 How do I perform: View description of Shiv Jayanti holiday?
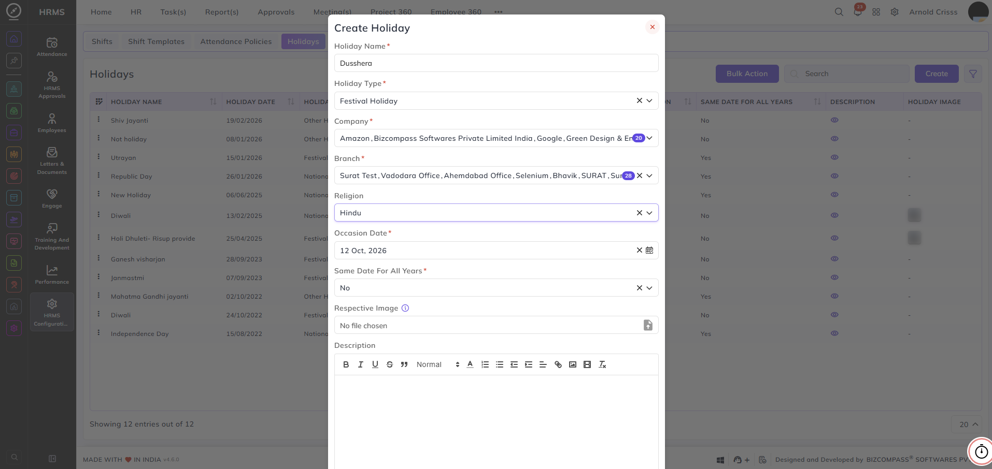(x=834, y=120)
